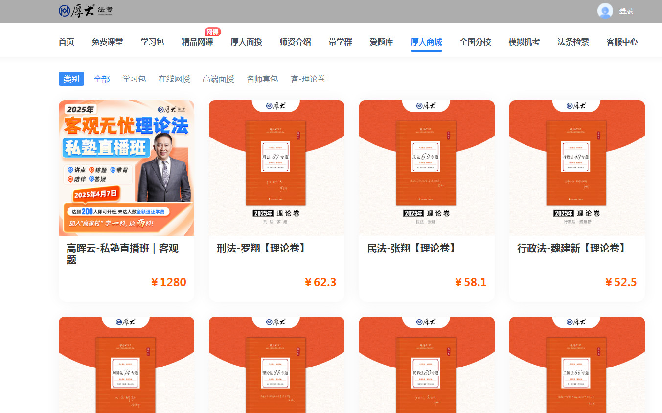
Task: Open the 免费课堂 menu item
Action: [x=108, y=42]
